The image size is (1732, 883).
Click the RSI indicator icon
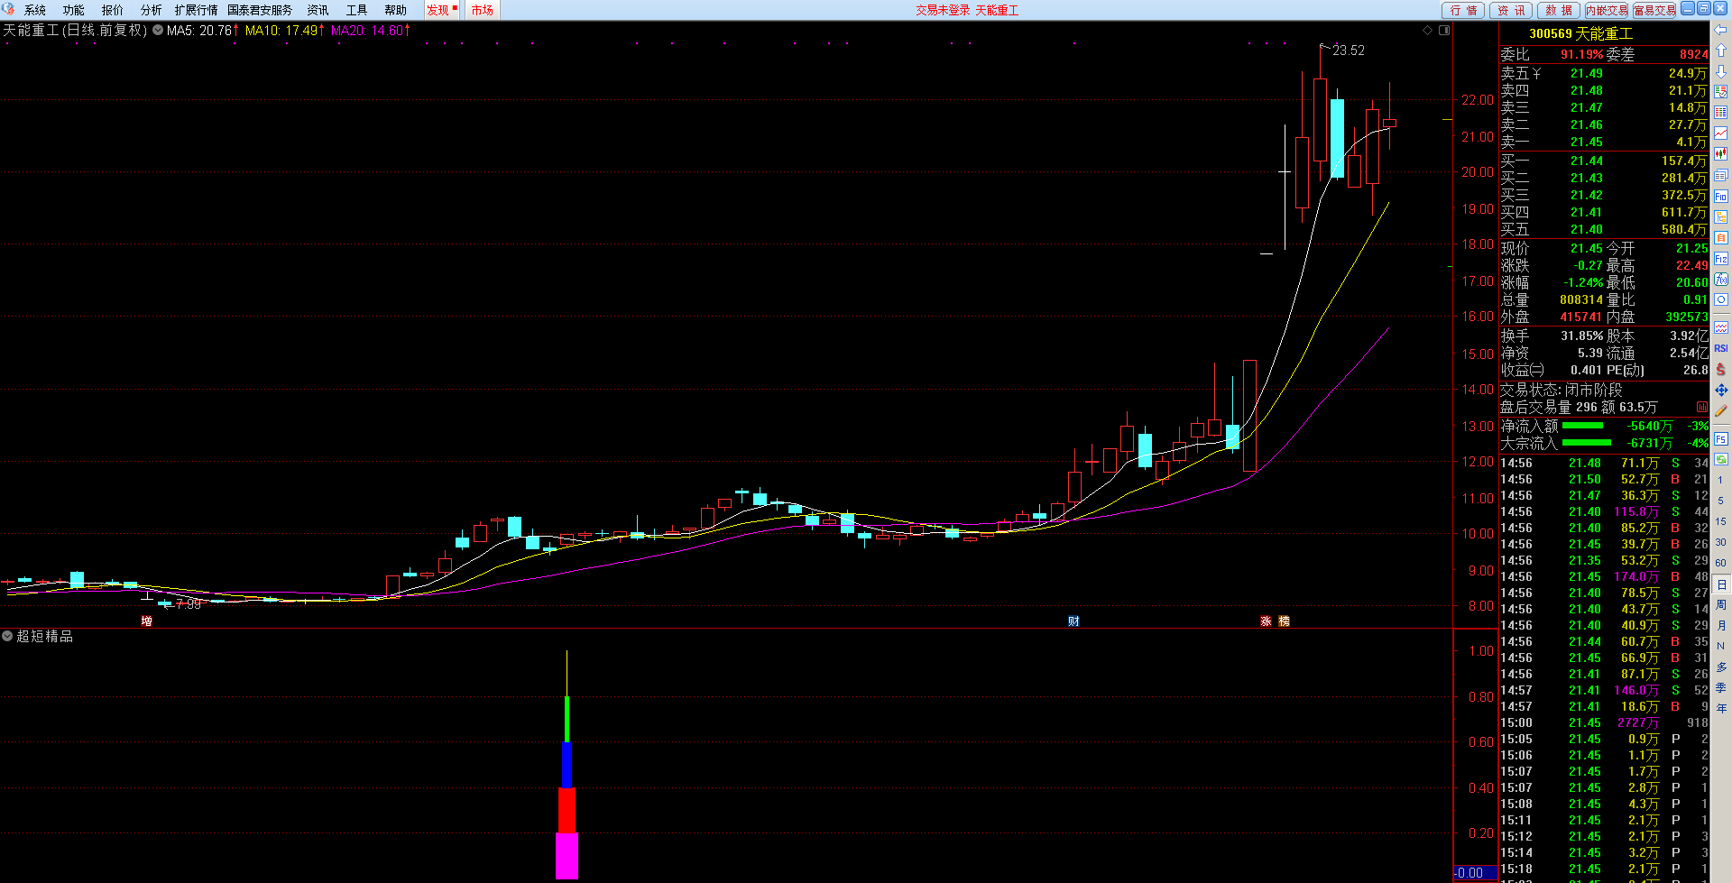point(1721,348)
